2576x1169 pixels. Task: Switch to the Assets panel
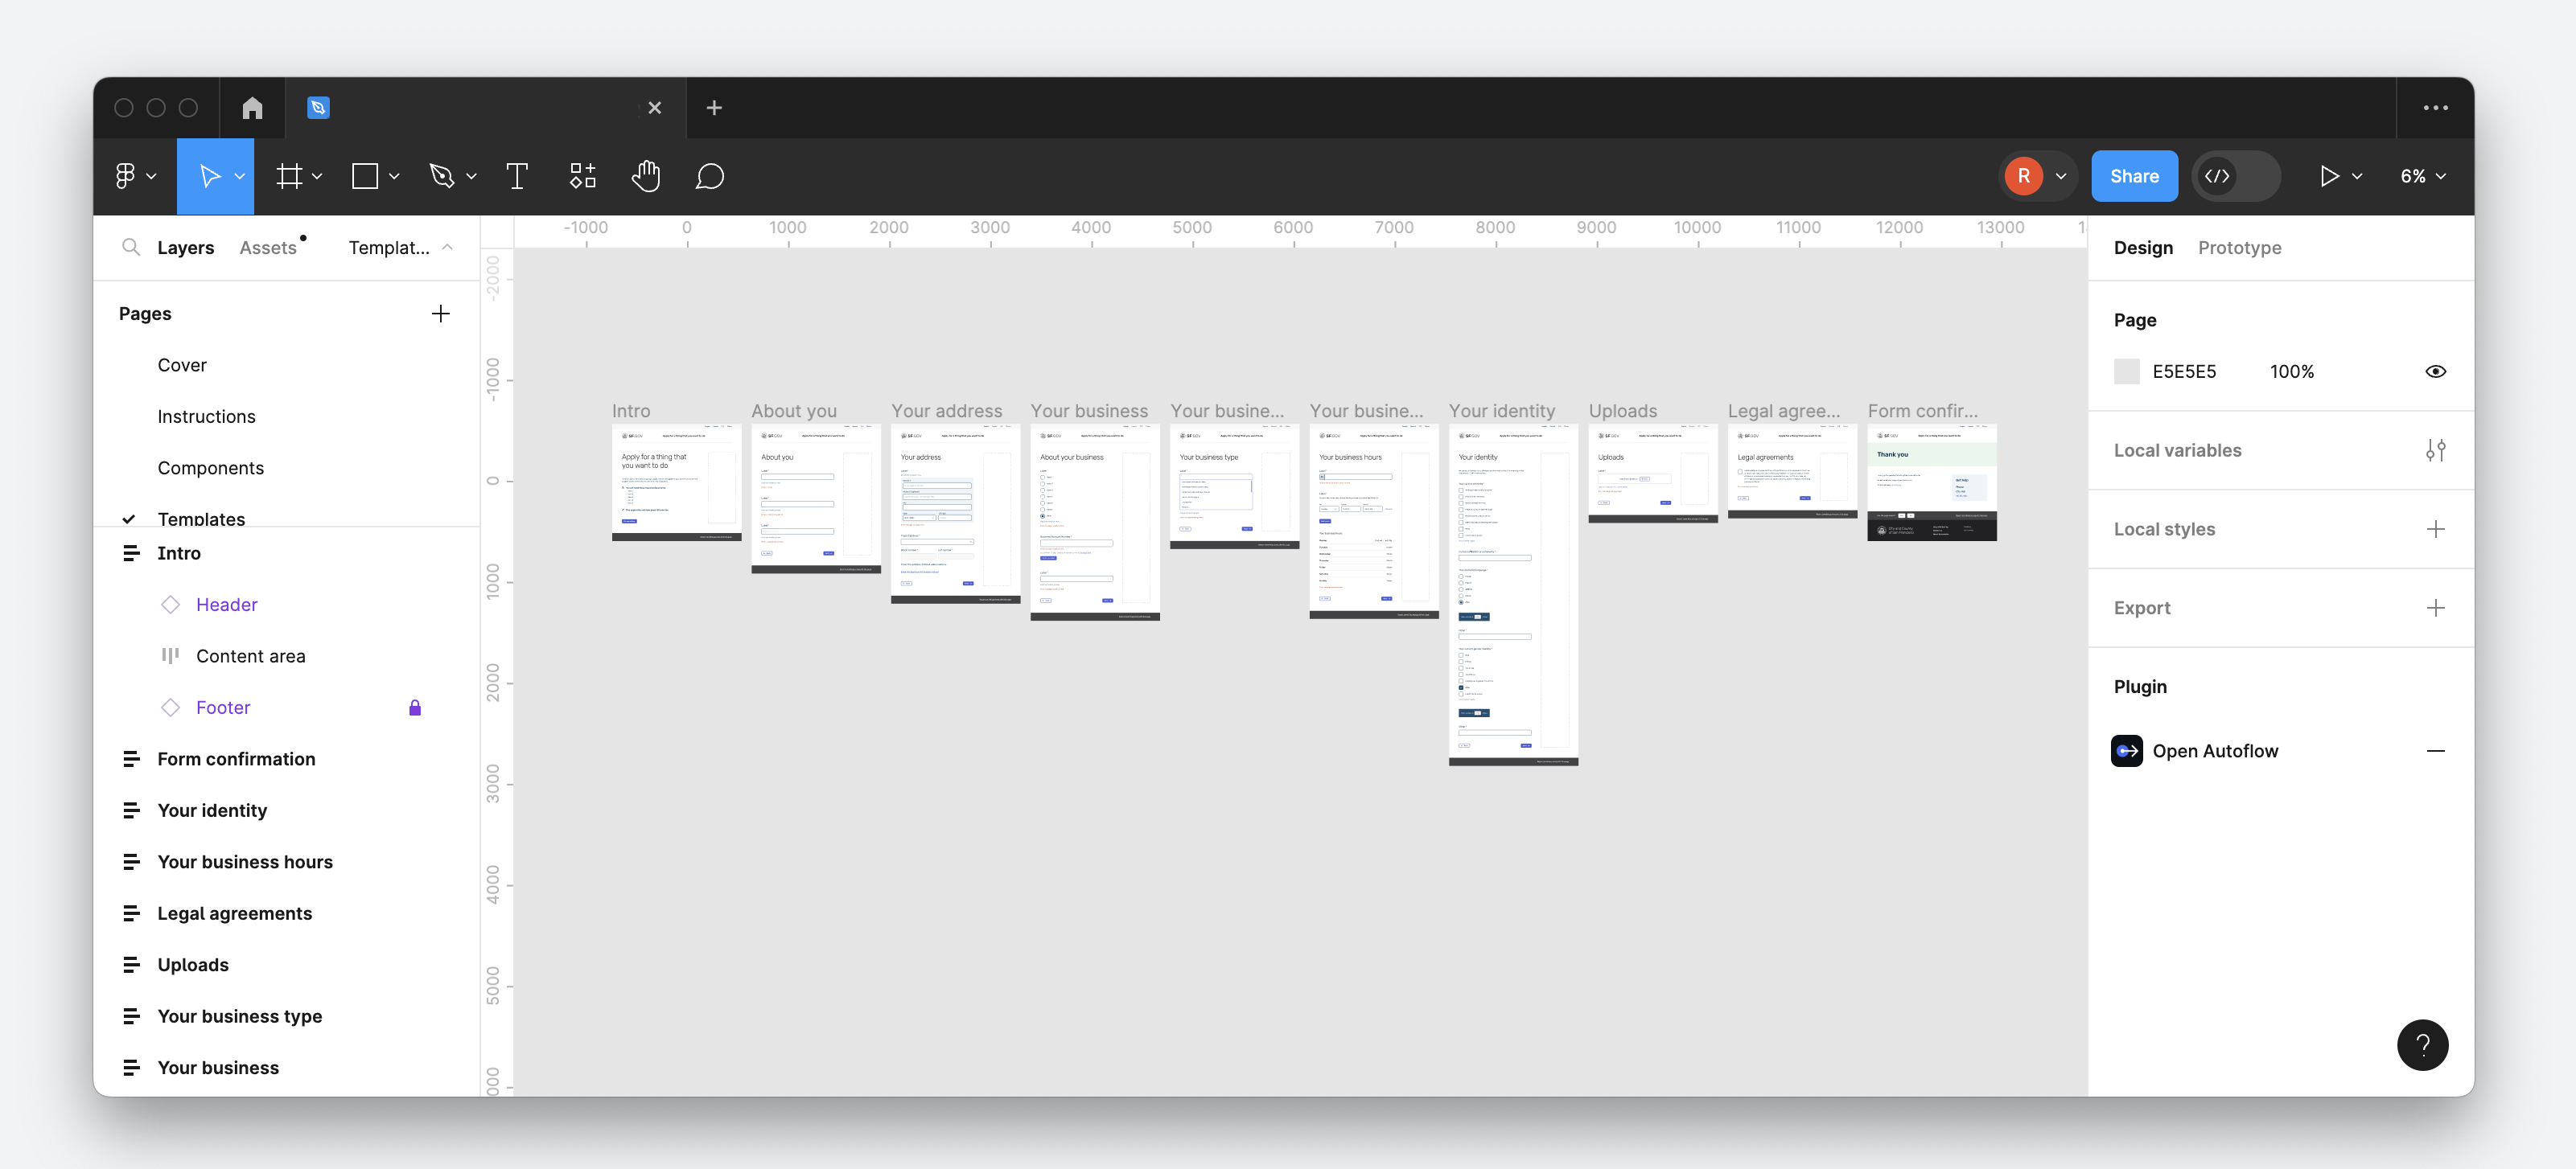[x=269, y=247]
